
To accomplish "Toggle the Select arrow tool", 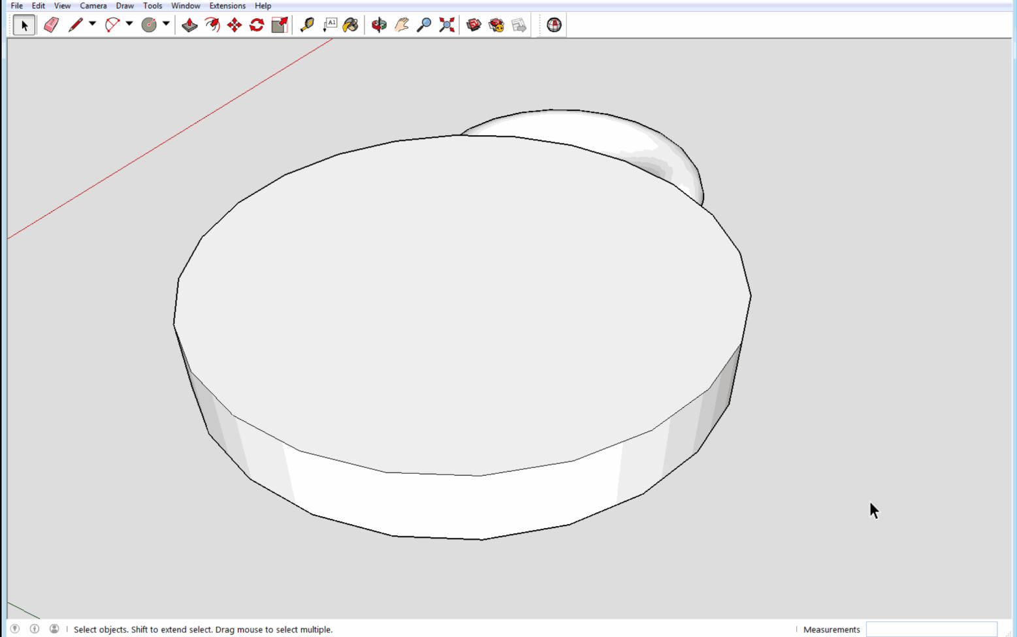I will coord(24,25).
